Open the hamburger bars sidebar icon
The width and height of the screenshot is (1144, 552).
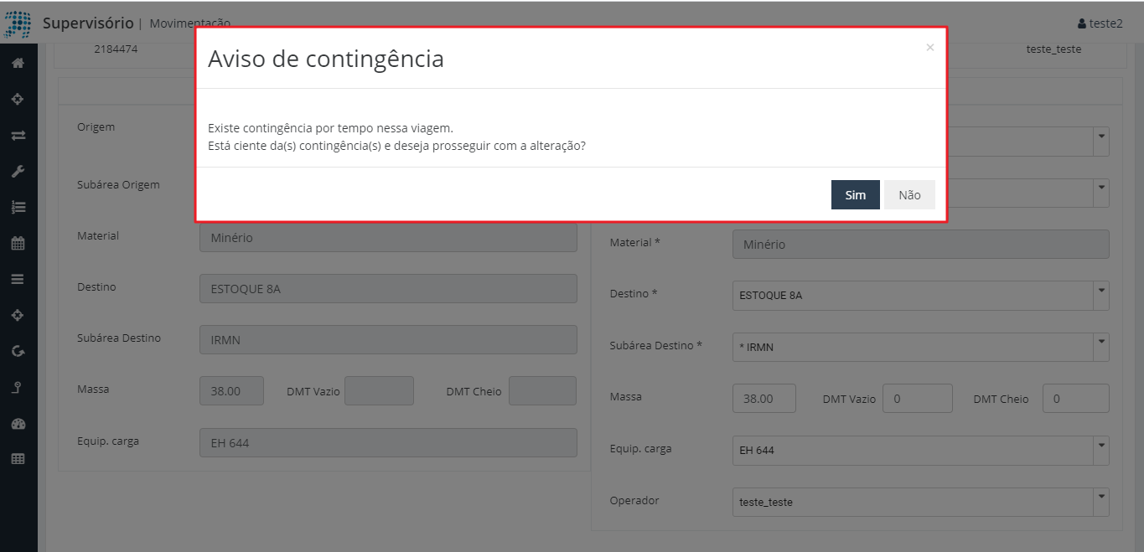(x=18, y=279)
